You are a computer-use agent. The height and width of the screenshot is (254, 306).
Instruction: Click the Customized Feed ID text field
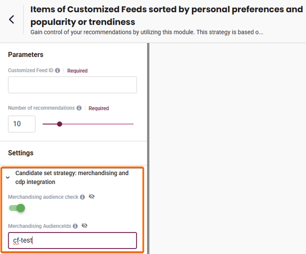click(72, 85)
